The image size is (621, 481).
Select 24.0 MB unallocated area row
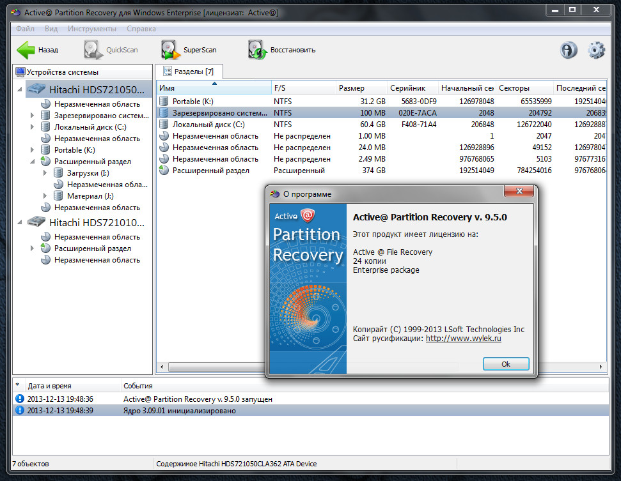pos(382,147)
